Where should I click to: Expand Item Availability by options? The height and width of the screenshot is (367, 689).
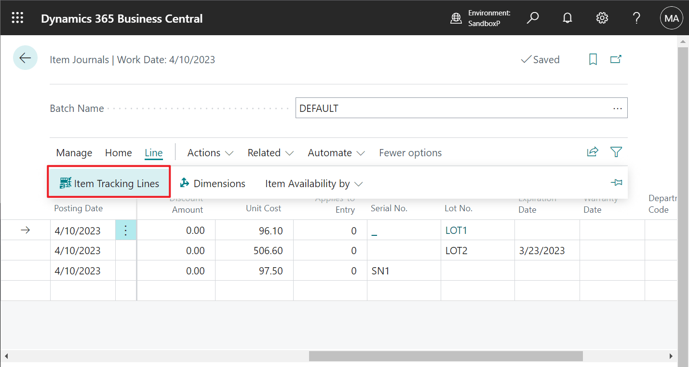pyautogui.click(x=313, y=183)
